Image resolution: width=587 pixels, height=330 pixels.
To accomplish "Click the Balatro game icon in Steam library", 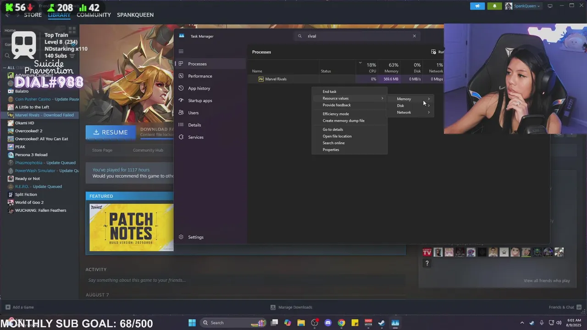I will coord(11,91).
